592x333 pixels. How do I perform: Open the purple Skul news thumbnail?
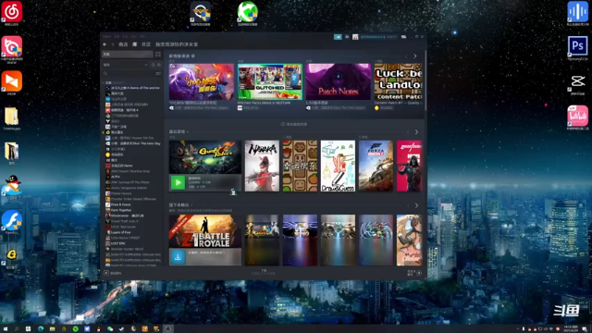(x=202, y=81)
